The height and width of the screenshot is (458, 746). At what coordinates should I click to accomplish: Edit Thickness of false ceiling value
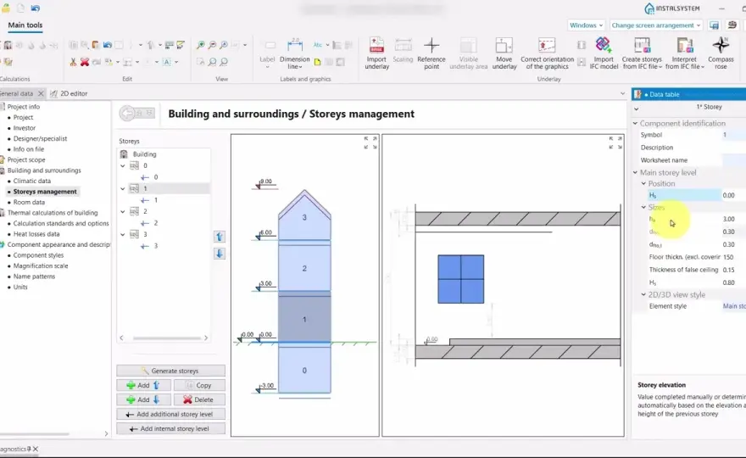733,270
